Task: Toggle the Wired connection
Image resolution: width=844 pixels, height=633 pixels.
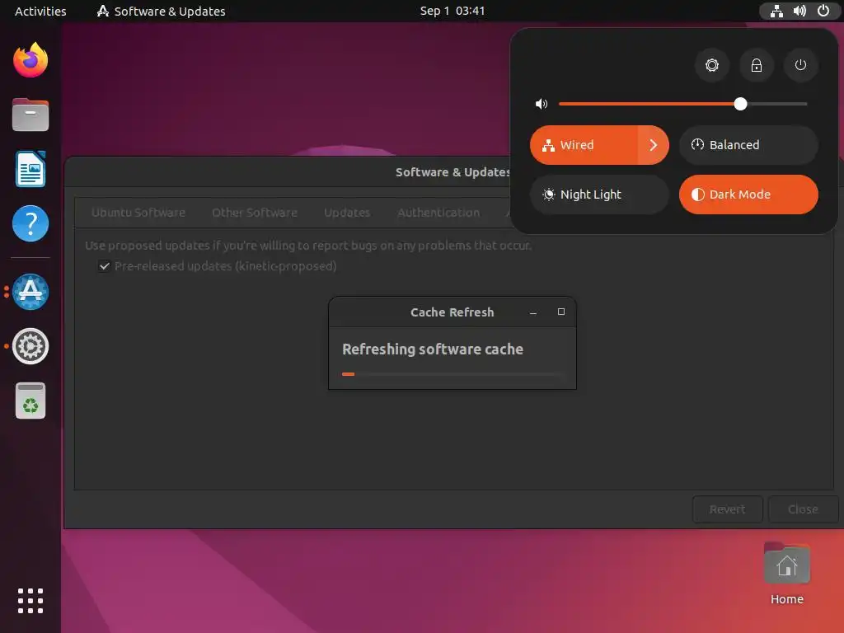Action: (584, 145)
